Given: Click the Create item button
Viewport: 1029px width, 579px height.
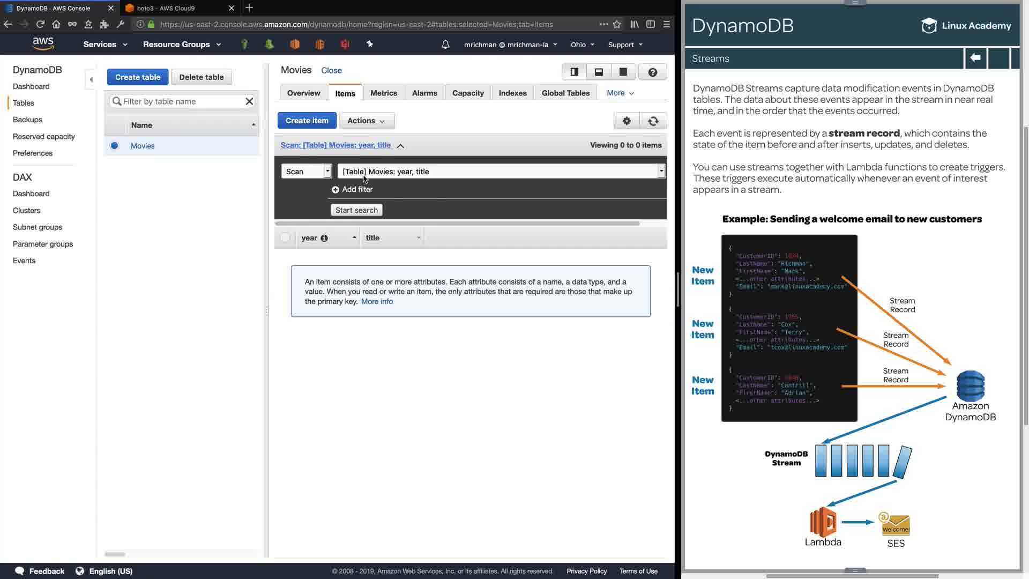Looking at the screenshot, I should tap(307, 121).
